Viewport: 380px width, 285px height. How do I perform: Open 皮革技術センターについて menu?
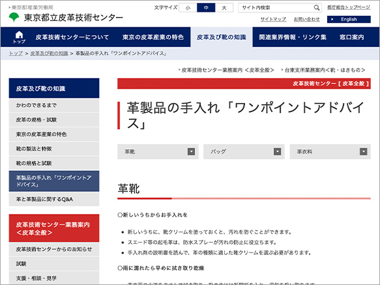72,37
